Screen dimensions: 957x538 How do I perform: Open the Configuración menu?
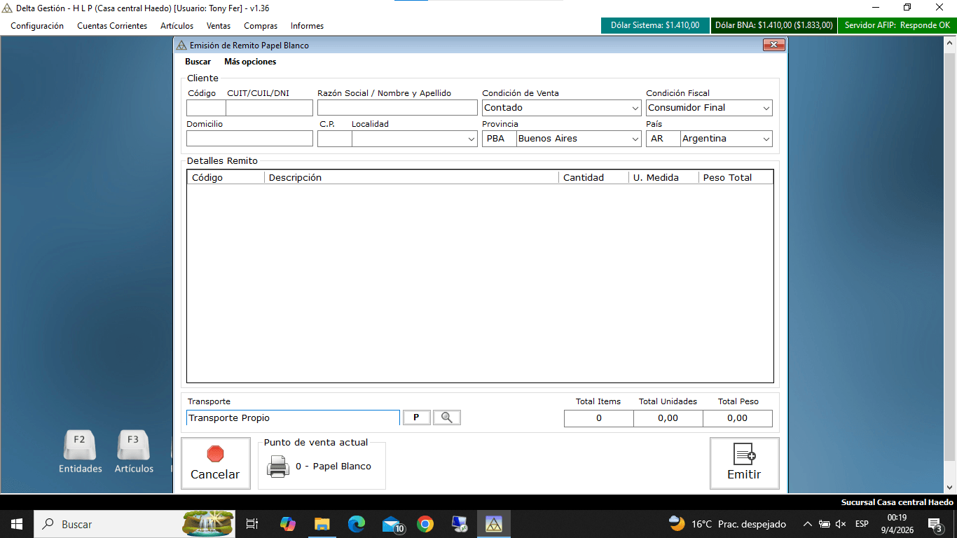(37, 26)
